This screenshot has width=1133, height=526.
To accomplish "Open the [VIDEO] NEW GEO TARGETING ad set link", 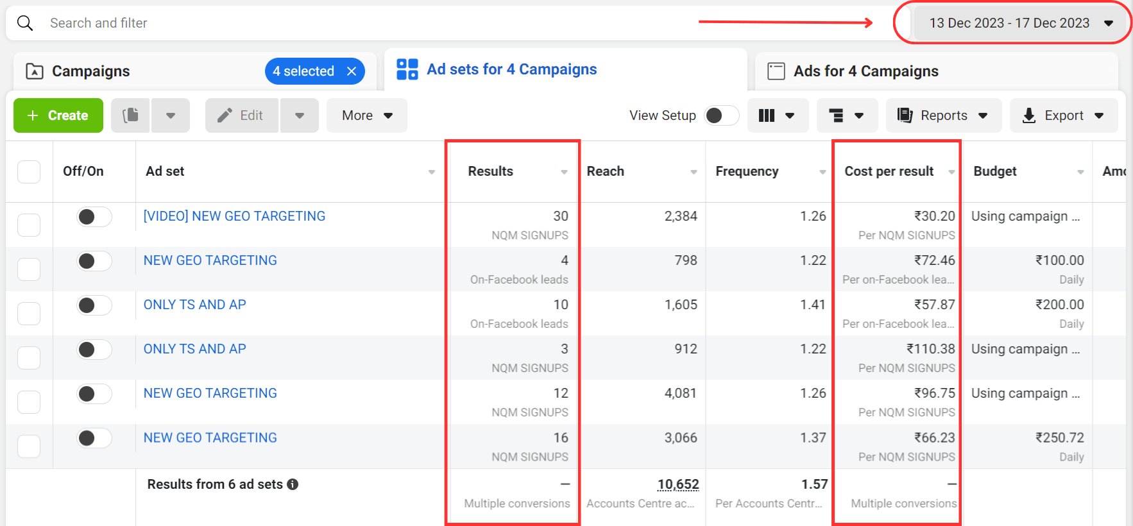I will tap(234, 216).
